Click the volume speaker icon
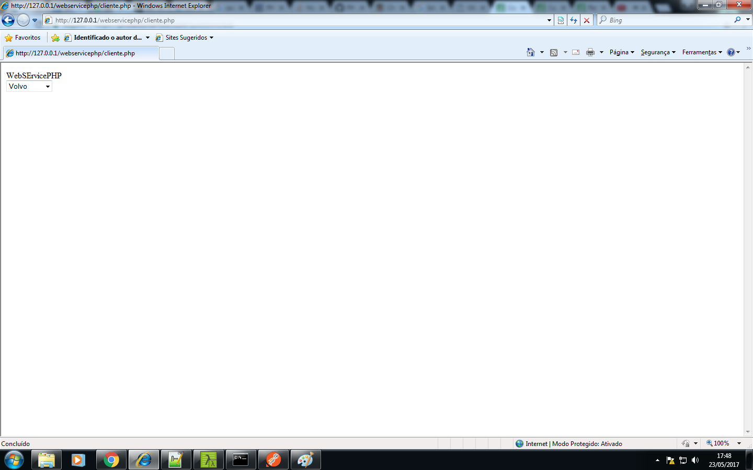Viewport: 753px width, 470px height. pos(695,460)
